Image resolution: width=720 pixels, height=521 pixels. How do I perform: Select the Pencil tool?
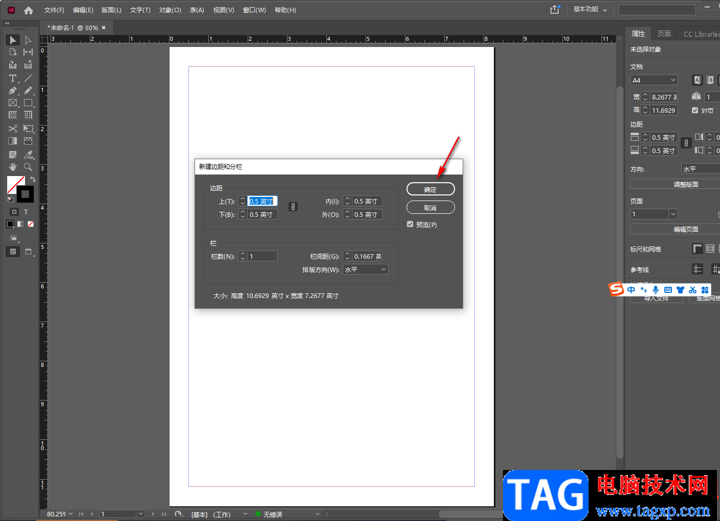(28, 90)
